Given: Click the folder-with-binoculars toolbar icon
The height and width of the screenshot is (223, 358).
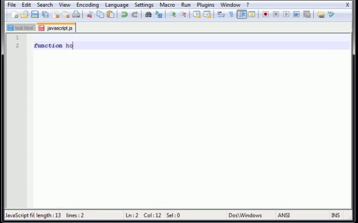Looking at the screenshot, I should (321, 14).
